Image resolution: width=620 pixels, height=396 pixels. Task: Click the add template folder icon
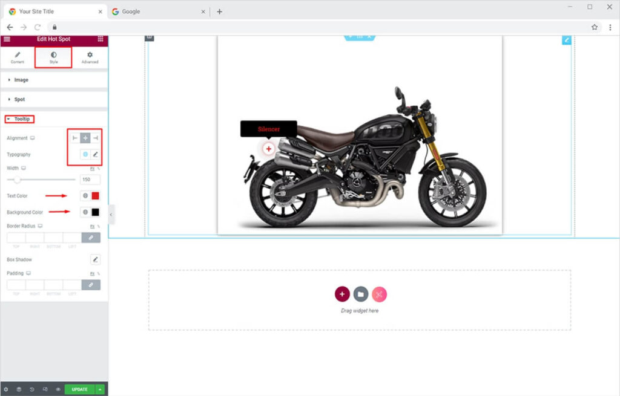(361, 294)
